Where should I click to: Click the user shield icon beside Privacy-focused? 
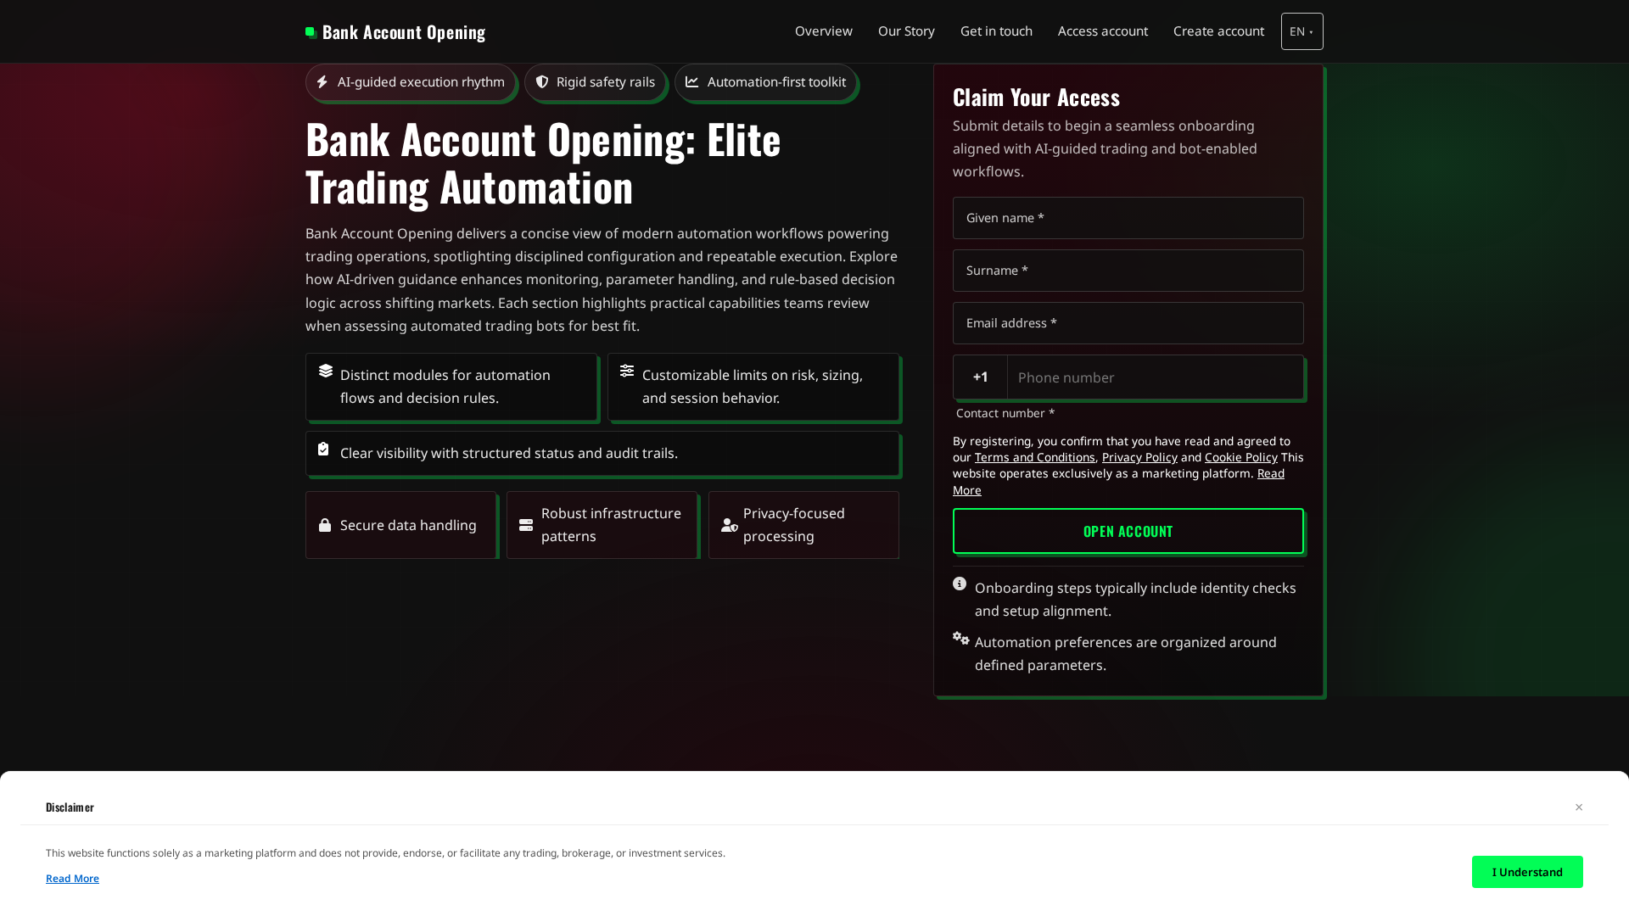point(730,525)
